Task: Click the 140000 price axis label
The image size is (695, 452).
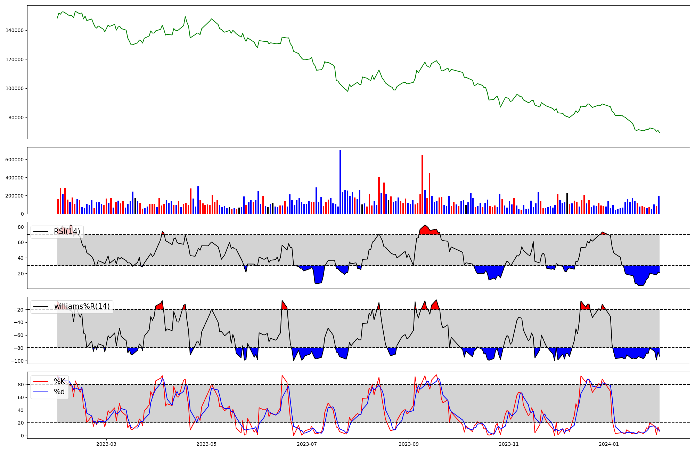Action: [15, 31]
